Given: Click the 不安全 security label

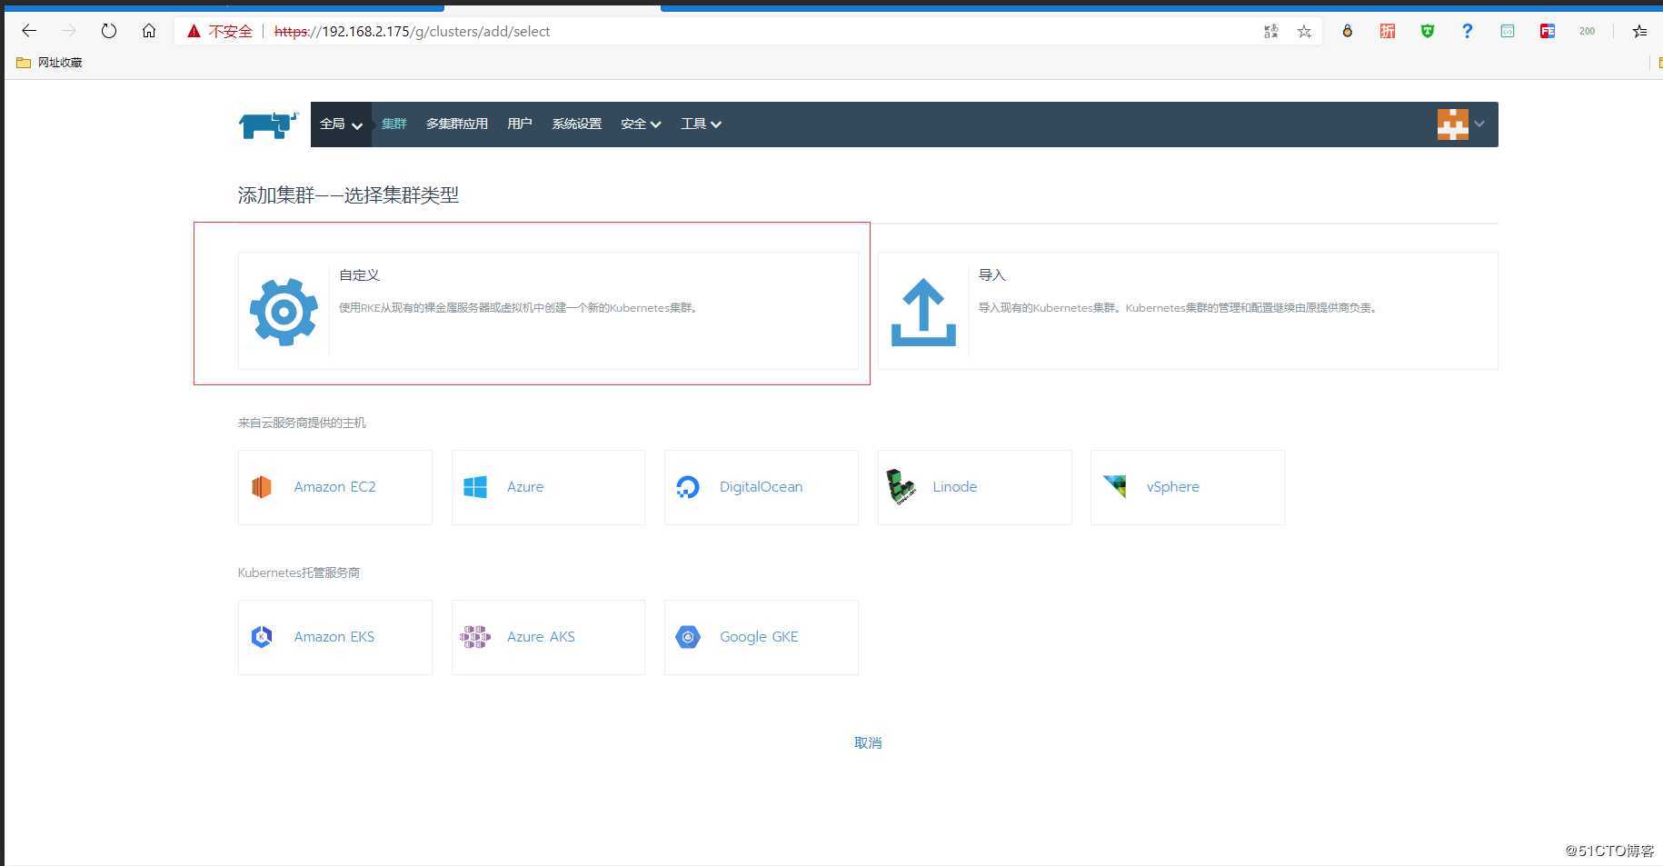Looking at the screenshot, I should click(x=231, y=32).
